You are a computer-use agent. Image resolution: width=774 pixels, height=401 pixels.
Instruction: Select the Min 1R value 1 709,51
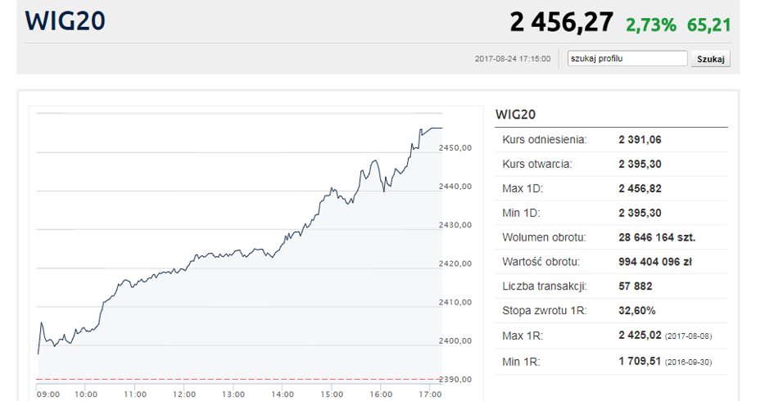click(x=640, y=361)
